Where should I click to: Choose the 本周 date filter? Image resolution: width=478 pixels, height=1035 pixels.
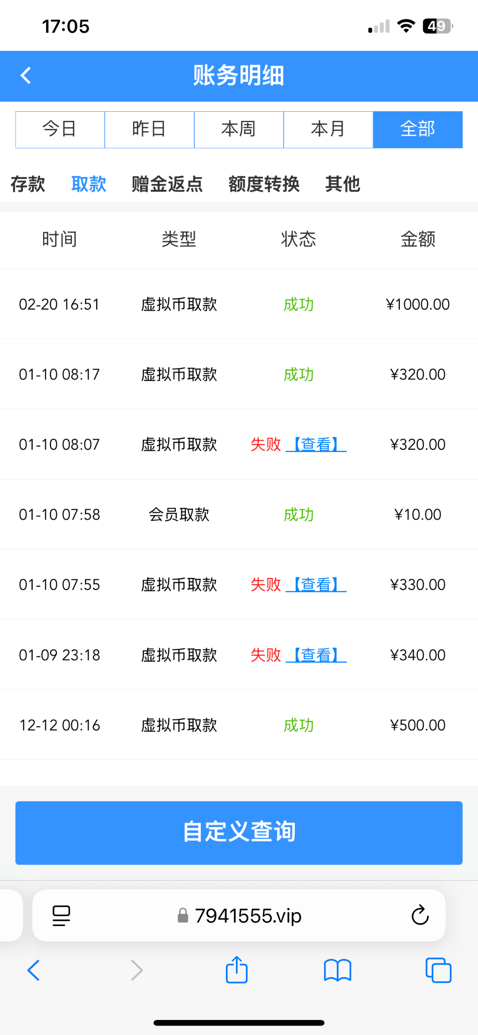[239, 129]
